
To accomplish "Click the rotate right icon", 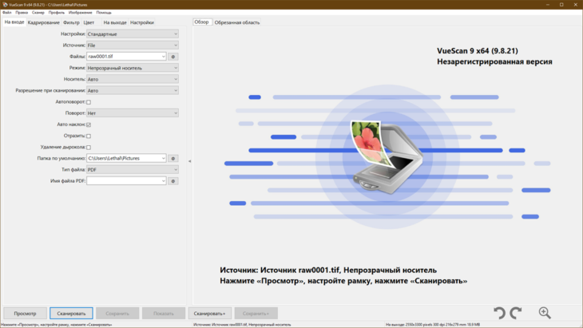I will pos(516,313).
